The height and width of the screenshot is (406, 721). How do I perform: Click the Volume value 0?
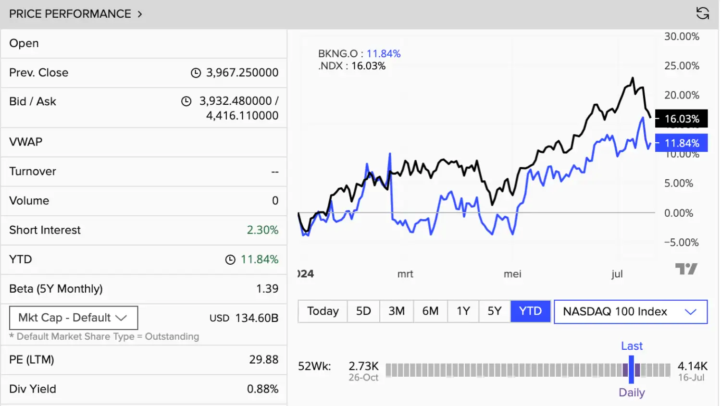(x=275, y=201)
